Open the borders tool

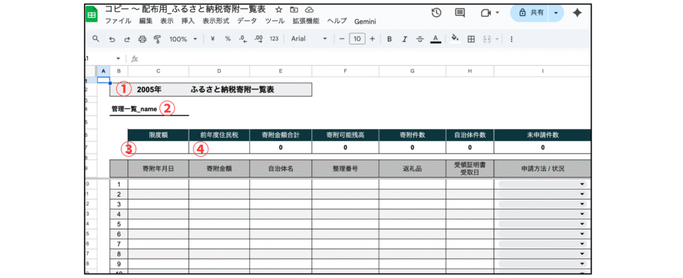pyautogui.click(x=471, y=39)
